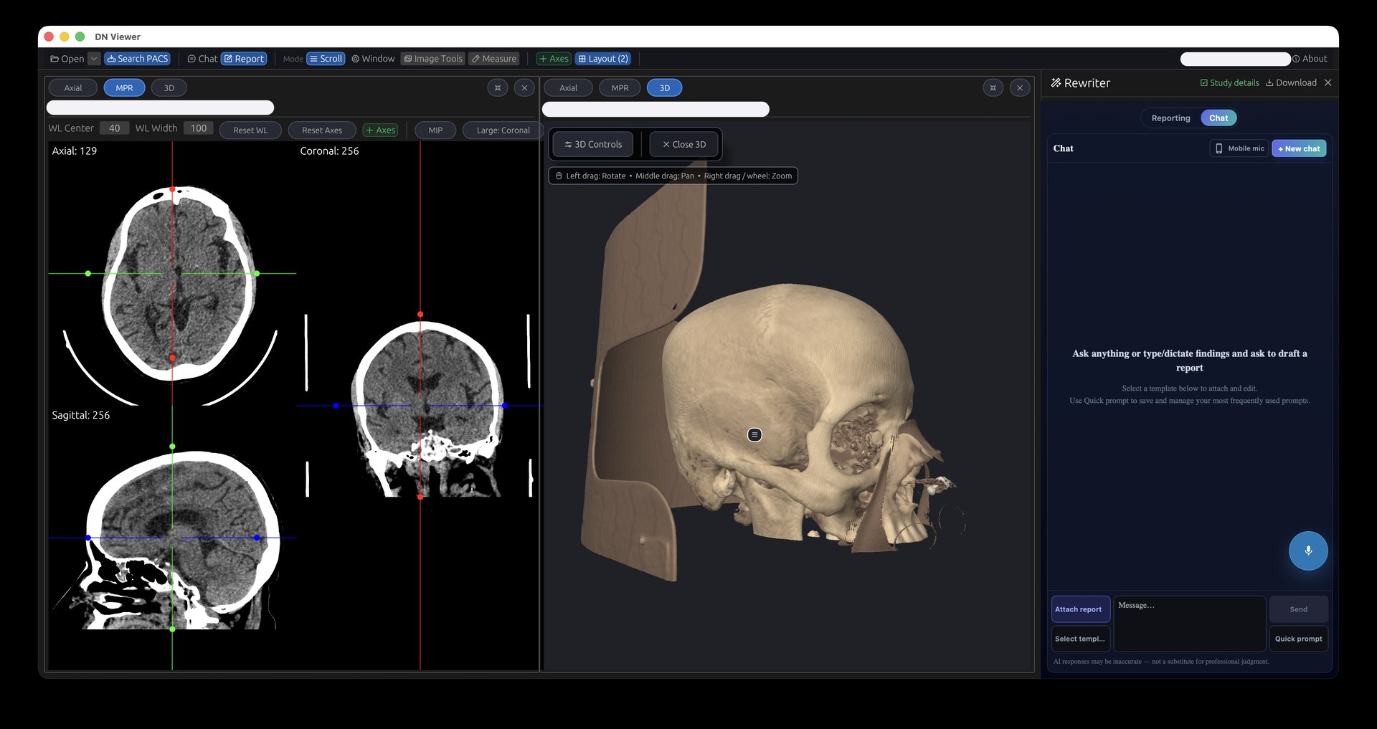The width and height of the screenshot is (1377, 729).
Task: Toggle Axes in the MPR toolbar
Action: 381,130
